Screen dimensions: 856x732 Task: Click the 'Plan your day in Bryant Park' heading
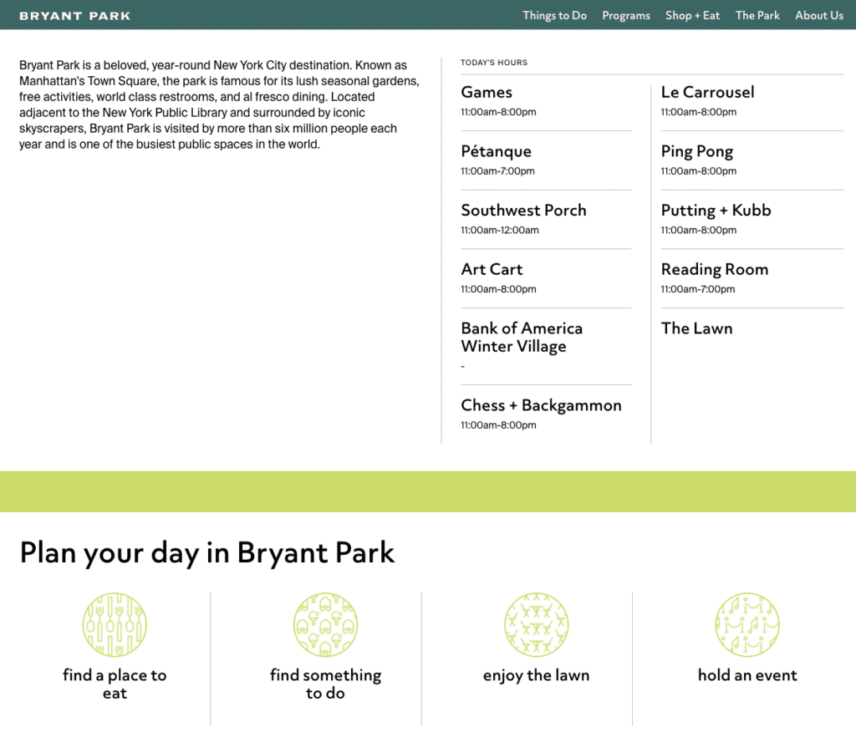[207, 552]
